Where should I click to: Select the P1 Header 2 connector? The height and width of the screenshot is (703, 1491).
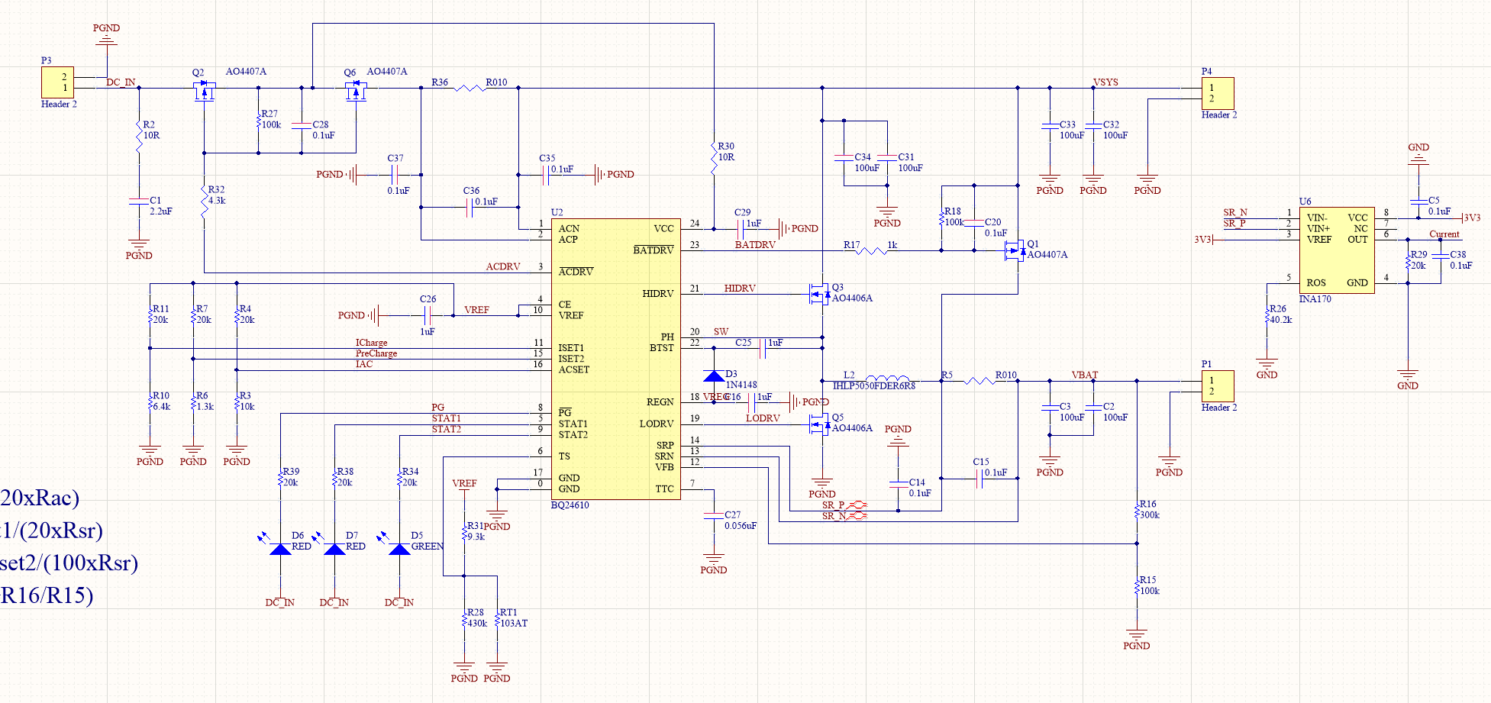(1218, 386)
